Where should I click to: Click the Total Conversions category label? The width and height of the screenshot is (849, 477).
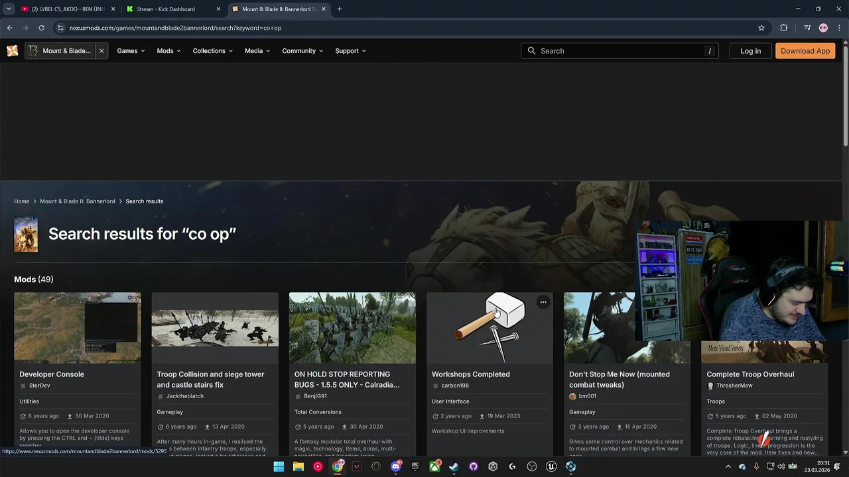coord(318,412)
